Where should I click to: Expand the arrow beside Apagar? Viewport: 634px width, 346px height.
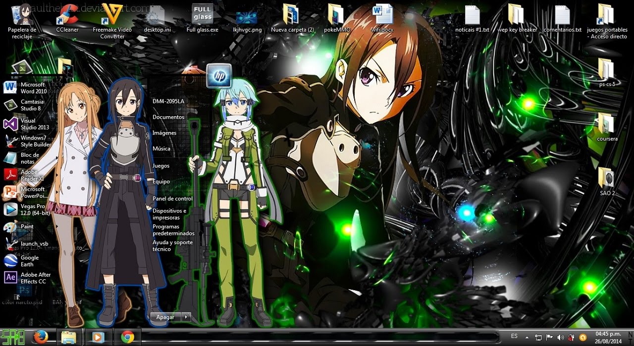[186, 317]
